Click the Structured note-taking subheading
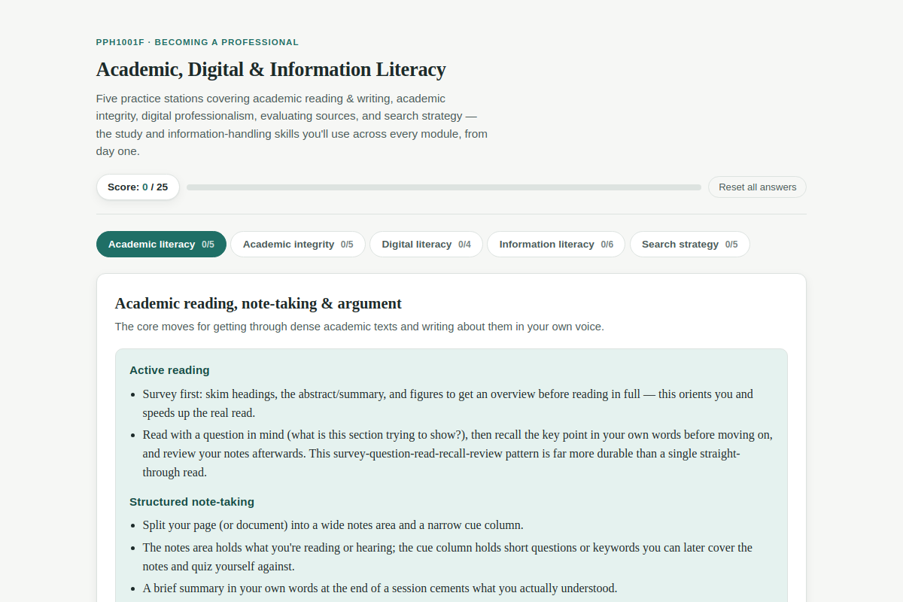 coord(192,502)
